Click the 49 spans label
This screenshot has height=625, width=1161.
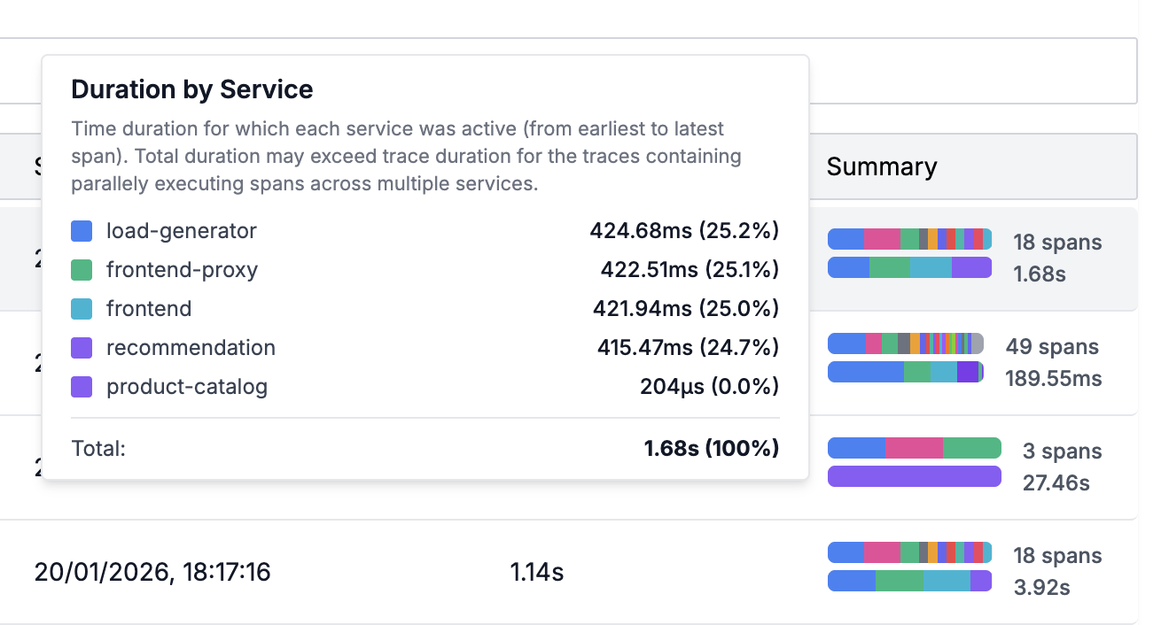click(x=1053, y=346)
